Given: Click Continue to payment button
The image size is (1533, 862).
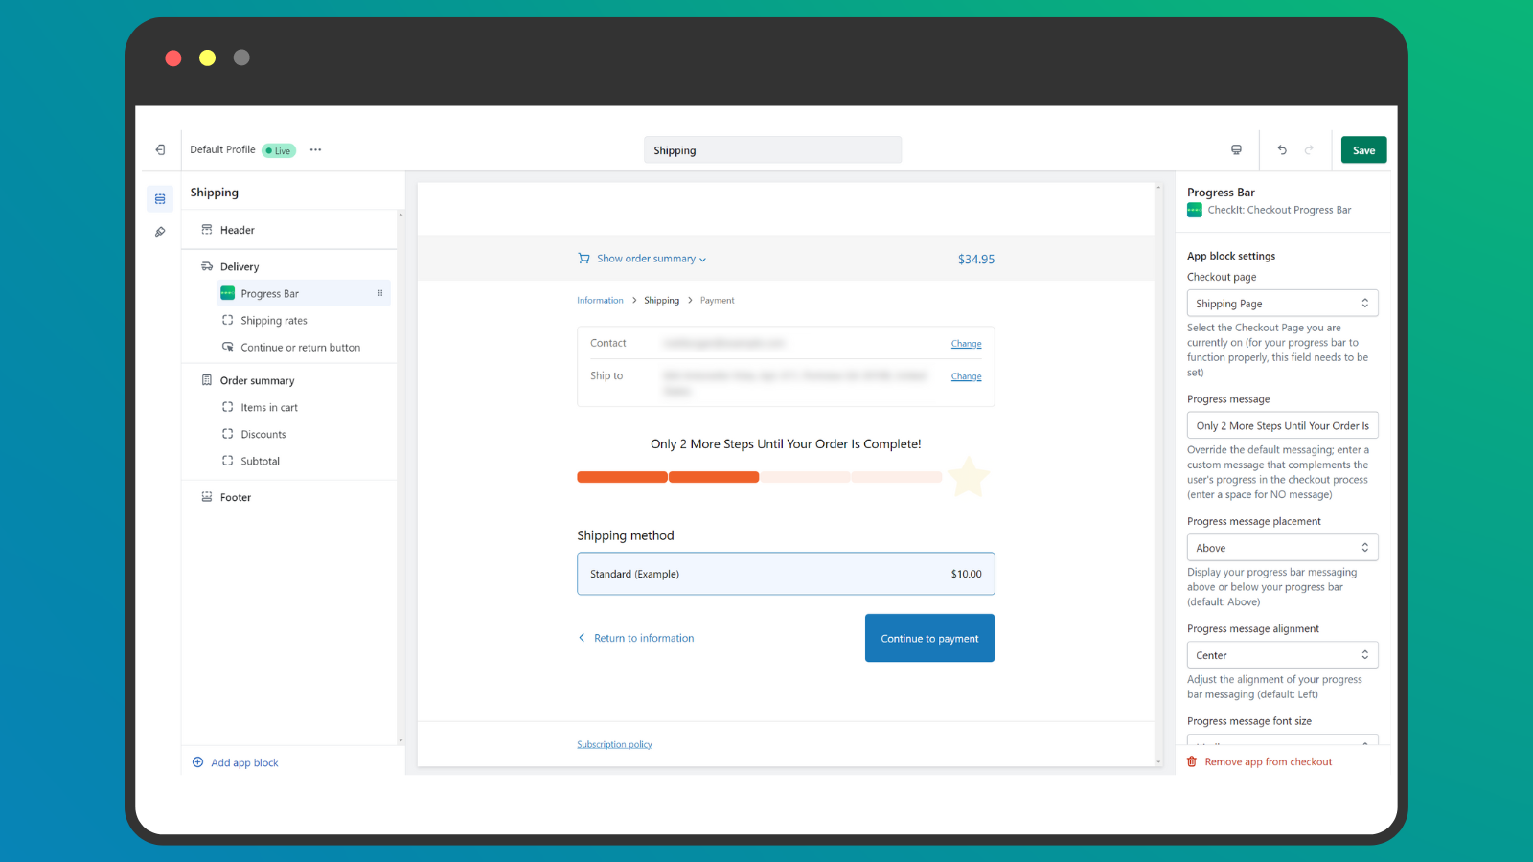Looking at the screenshot, I should [x=928, y=638].
